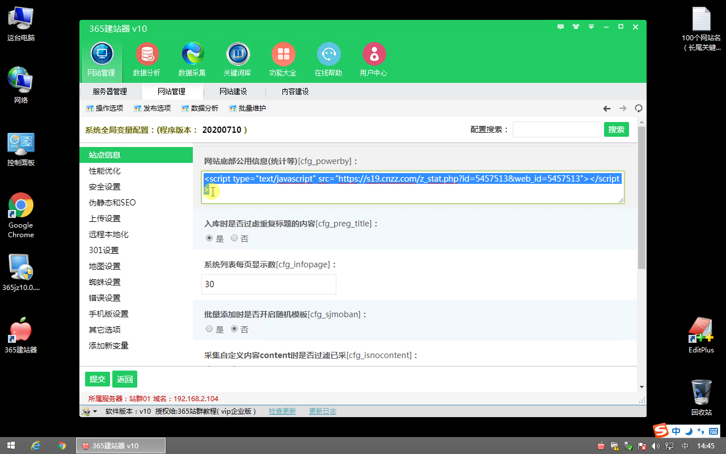Click the forward arrow navigation icon
The height and width of the screenshot is (454, 726).
coord(623,108)
